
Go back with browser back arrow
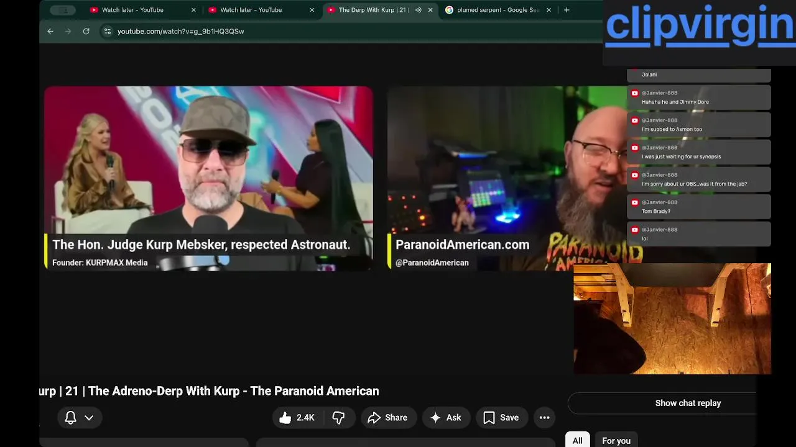[50, 31]
